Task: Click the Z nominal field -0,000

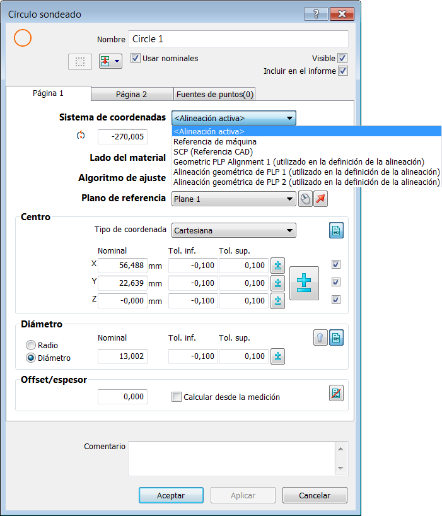Action: pos(122,301)
